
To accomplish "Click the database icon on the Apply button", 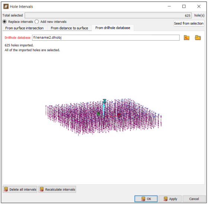I will point(165,199).
